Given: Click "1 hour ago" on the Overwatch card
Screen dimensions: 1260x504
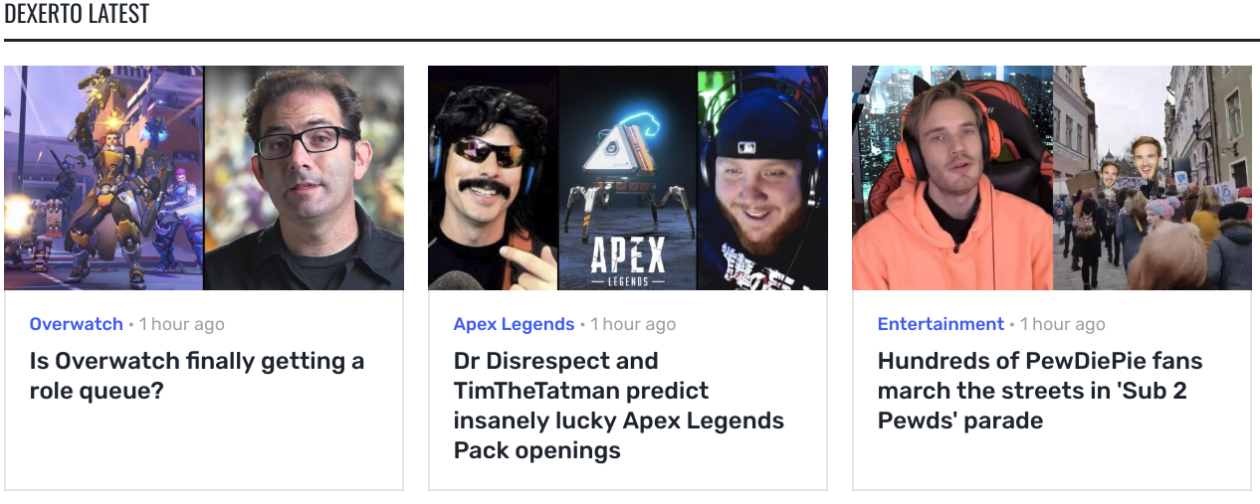Looking at the screenshot, I should [181, 324].
